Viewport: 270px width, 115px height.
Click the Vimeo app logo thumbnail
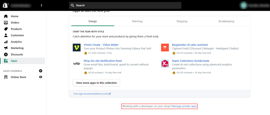(77, 48)
